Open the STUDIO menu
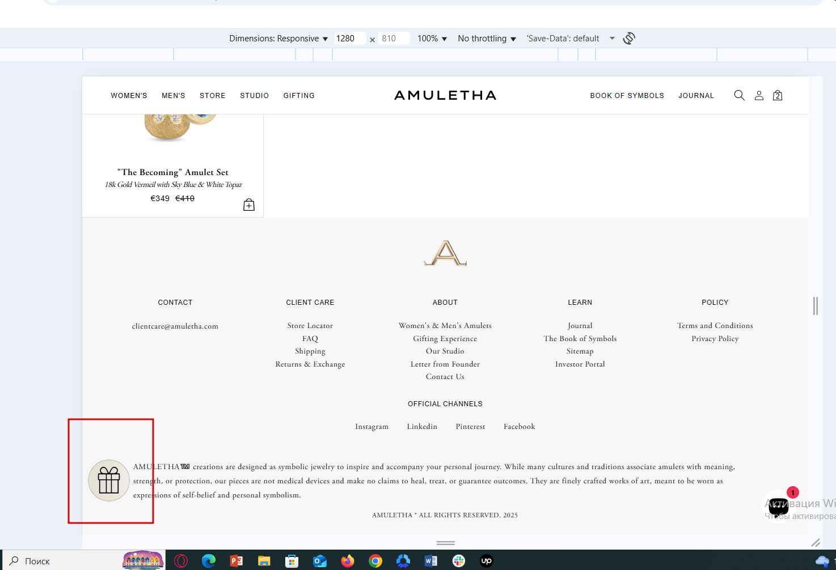This screenshot has width=836, height=570. coord(254,96)
